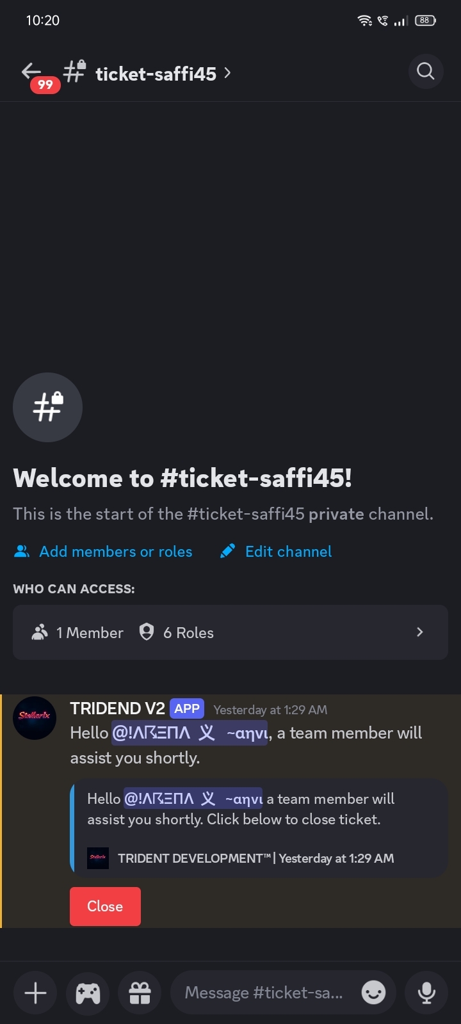Tap the gift icon in message bar
The height and width of the screenshot is (1024, 461).
140,993
